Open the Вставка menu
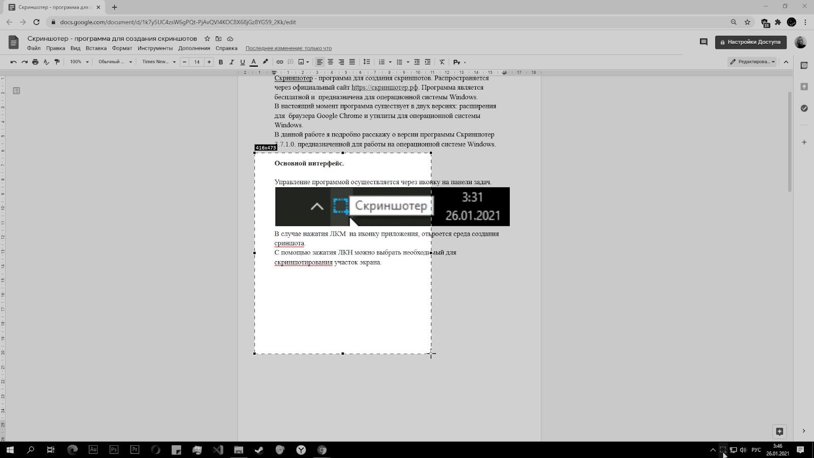This screenshot has width=814, height=458. [x=96, y=48]
